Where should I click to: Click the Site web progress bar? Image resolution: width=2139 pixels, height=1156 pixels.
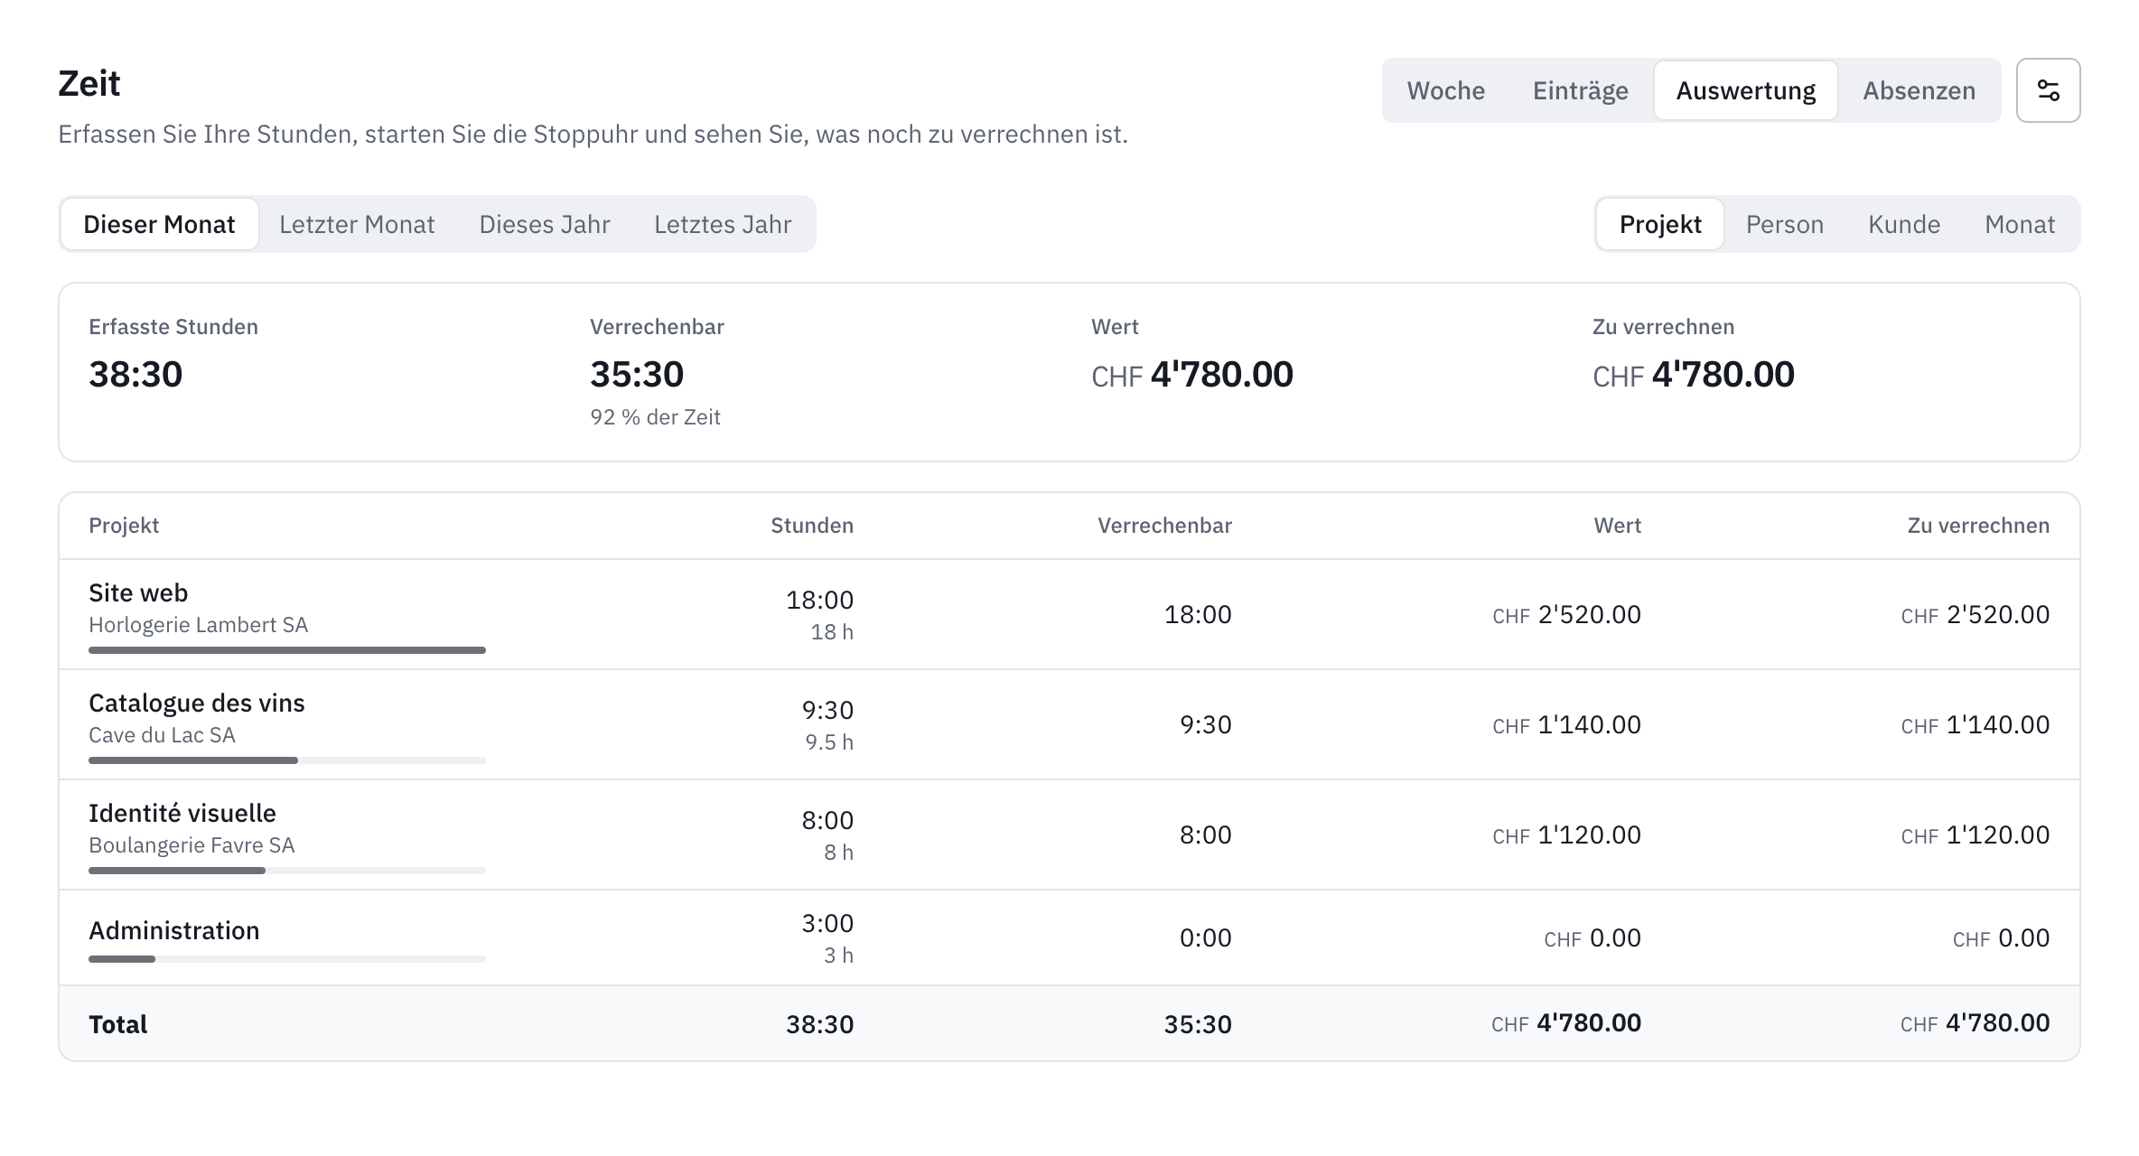point(287,650)
